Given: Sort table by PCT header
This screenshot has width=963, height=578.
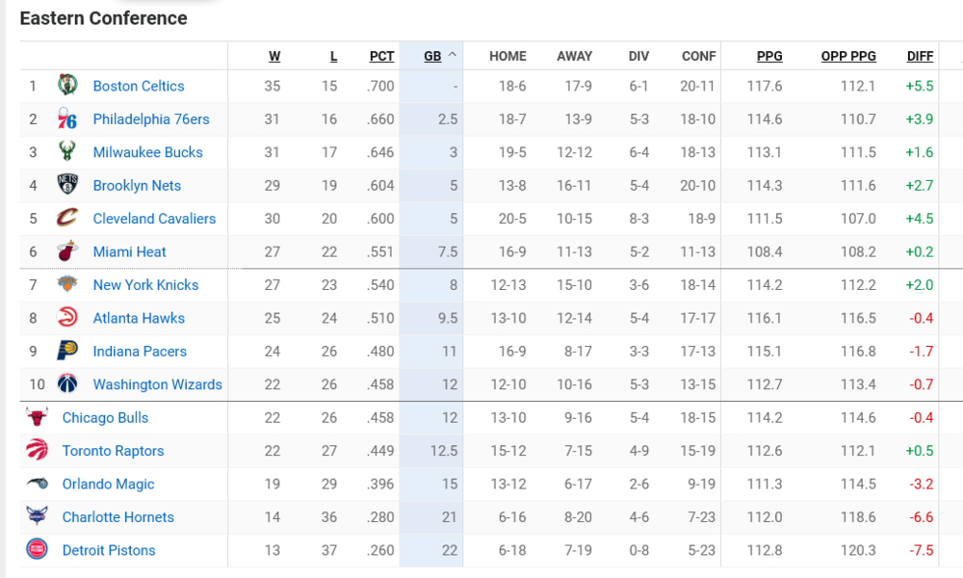Looking at the screenshot, I should (381, 56).
